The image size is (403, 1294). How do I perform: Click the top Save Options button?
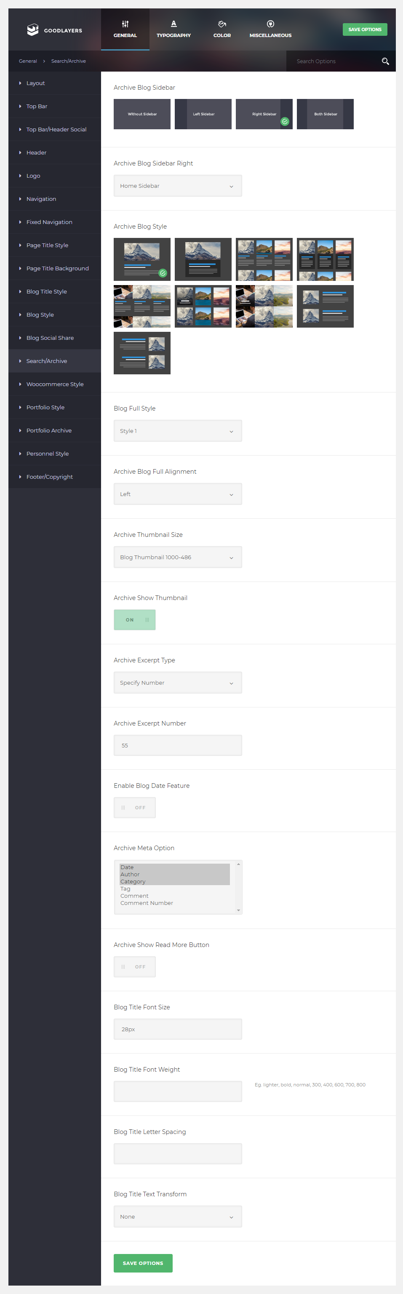pyautogui.click(x=365, y=29)
